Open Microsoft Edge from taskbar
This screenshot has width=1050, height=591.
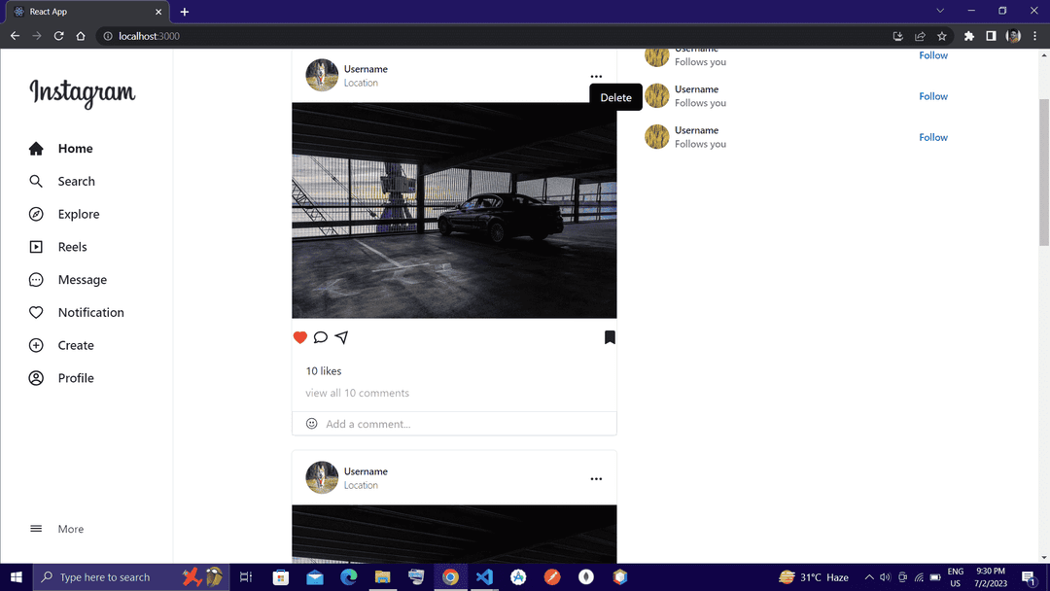pyautogui.click(x=348, y=577)
